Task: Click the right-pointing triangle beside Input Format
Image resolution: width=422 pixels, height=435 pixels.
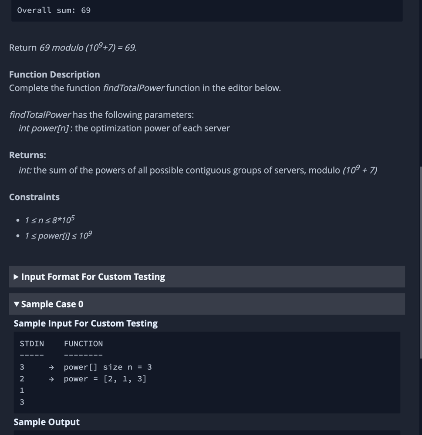Action: [16, 277]
